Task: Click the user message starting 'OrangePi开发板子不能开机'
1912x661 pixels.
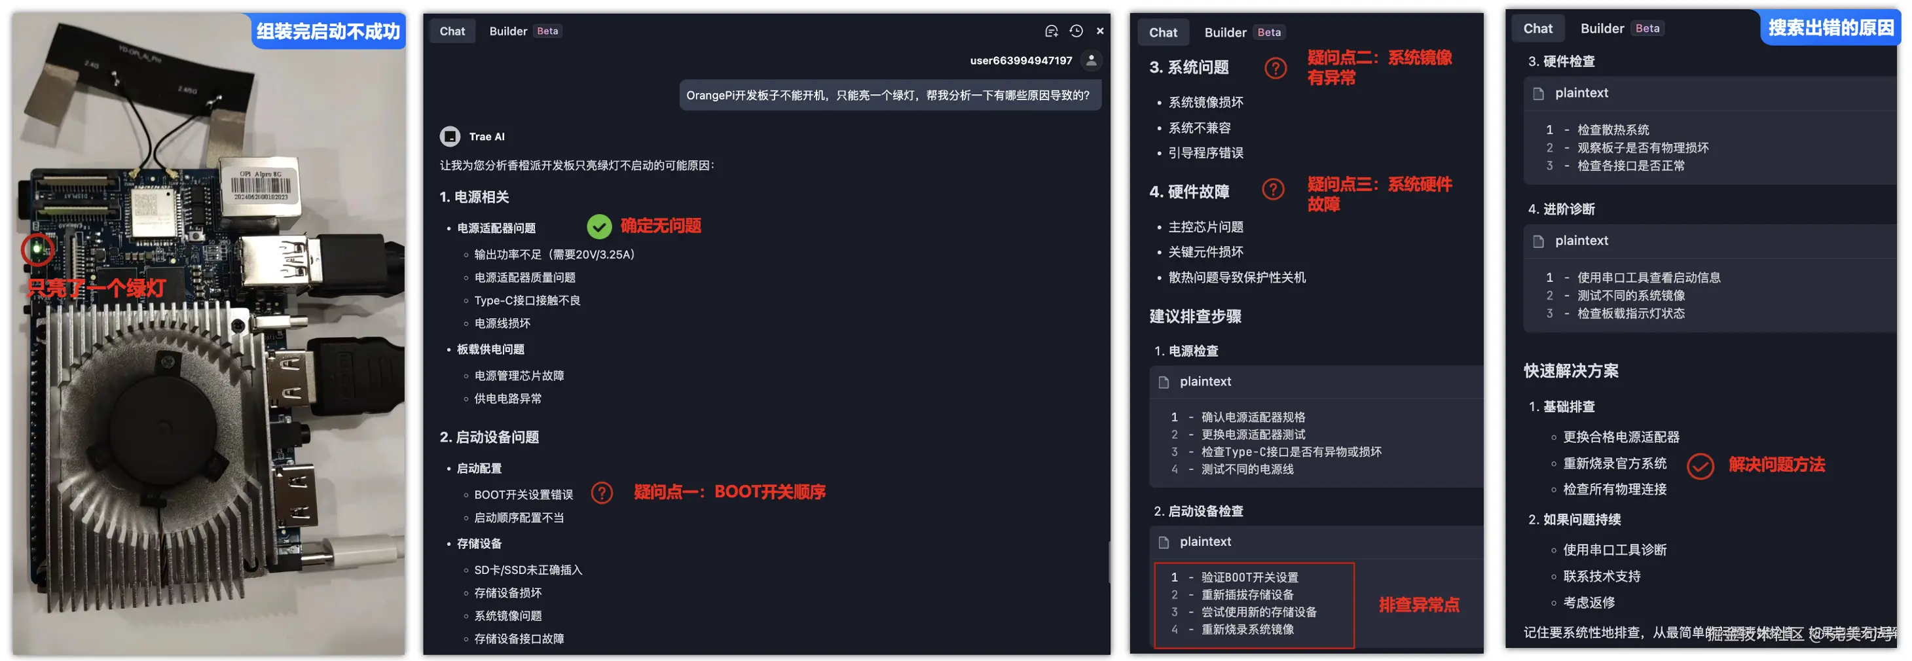Action: [x=890, y=96]
